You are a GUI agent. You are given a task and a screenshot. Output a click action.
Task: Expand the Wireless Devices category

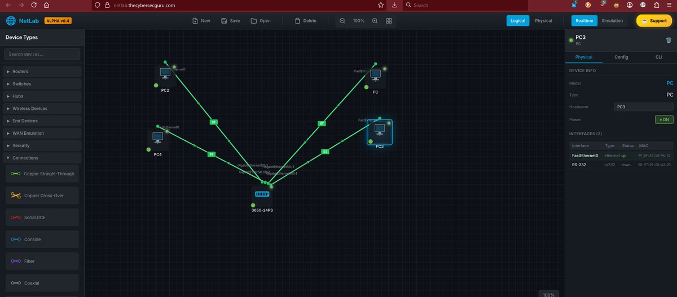tap(42, 108)
